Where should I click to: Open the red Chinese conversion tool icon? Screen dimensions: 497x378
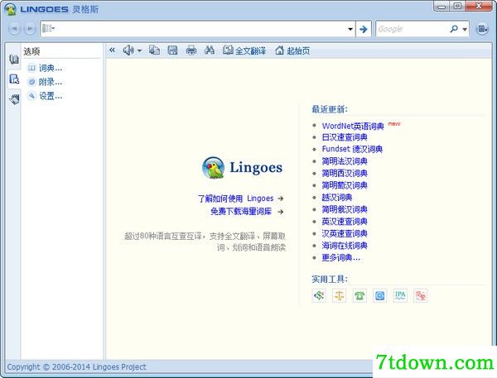(421, 295)
